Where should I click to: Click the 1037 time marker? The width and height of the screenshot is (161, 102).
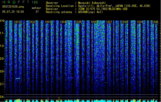tap(109, 22)
